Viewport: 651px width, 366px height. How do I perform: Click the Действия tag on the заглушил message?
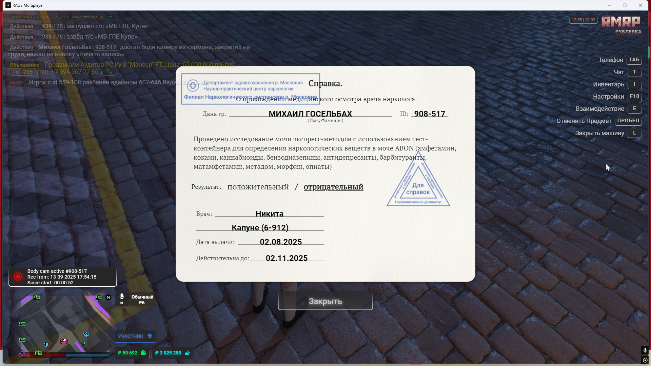click(x=21, y=26)
